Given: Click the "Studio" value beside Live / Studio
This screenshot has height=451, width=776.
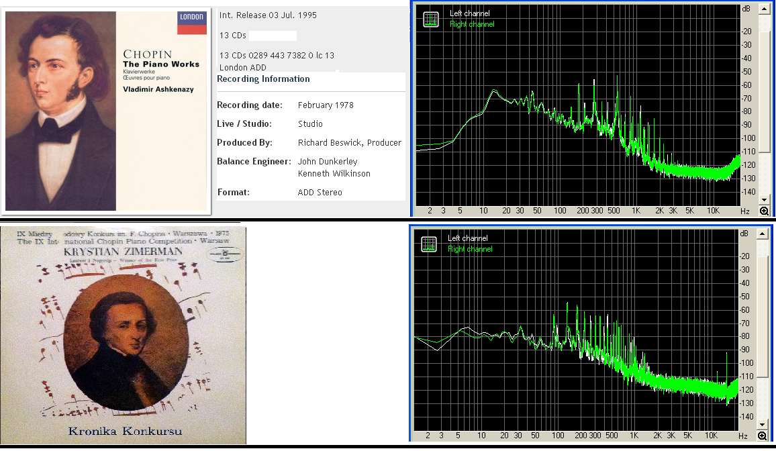Looking at the screenshot, I should click(x=310, y=124).
